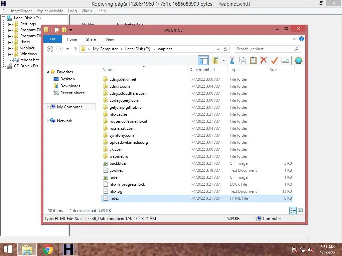Screen dimensions: 342x256
Task: Click My Computer in the address breadcrumb
Action: [105, 49]
